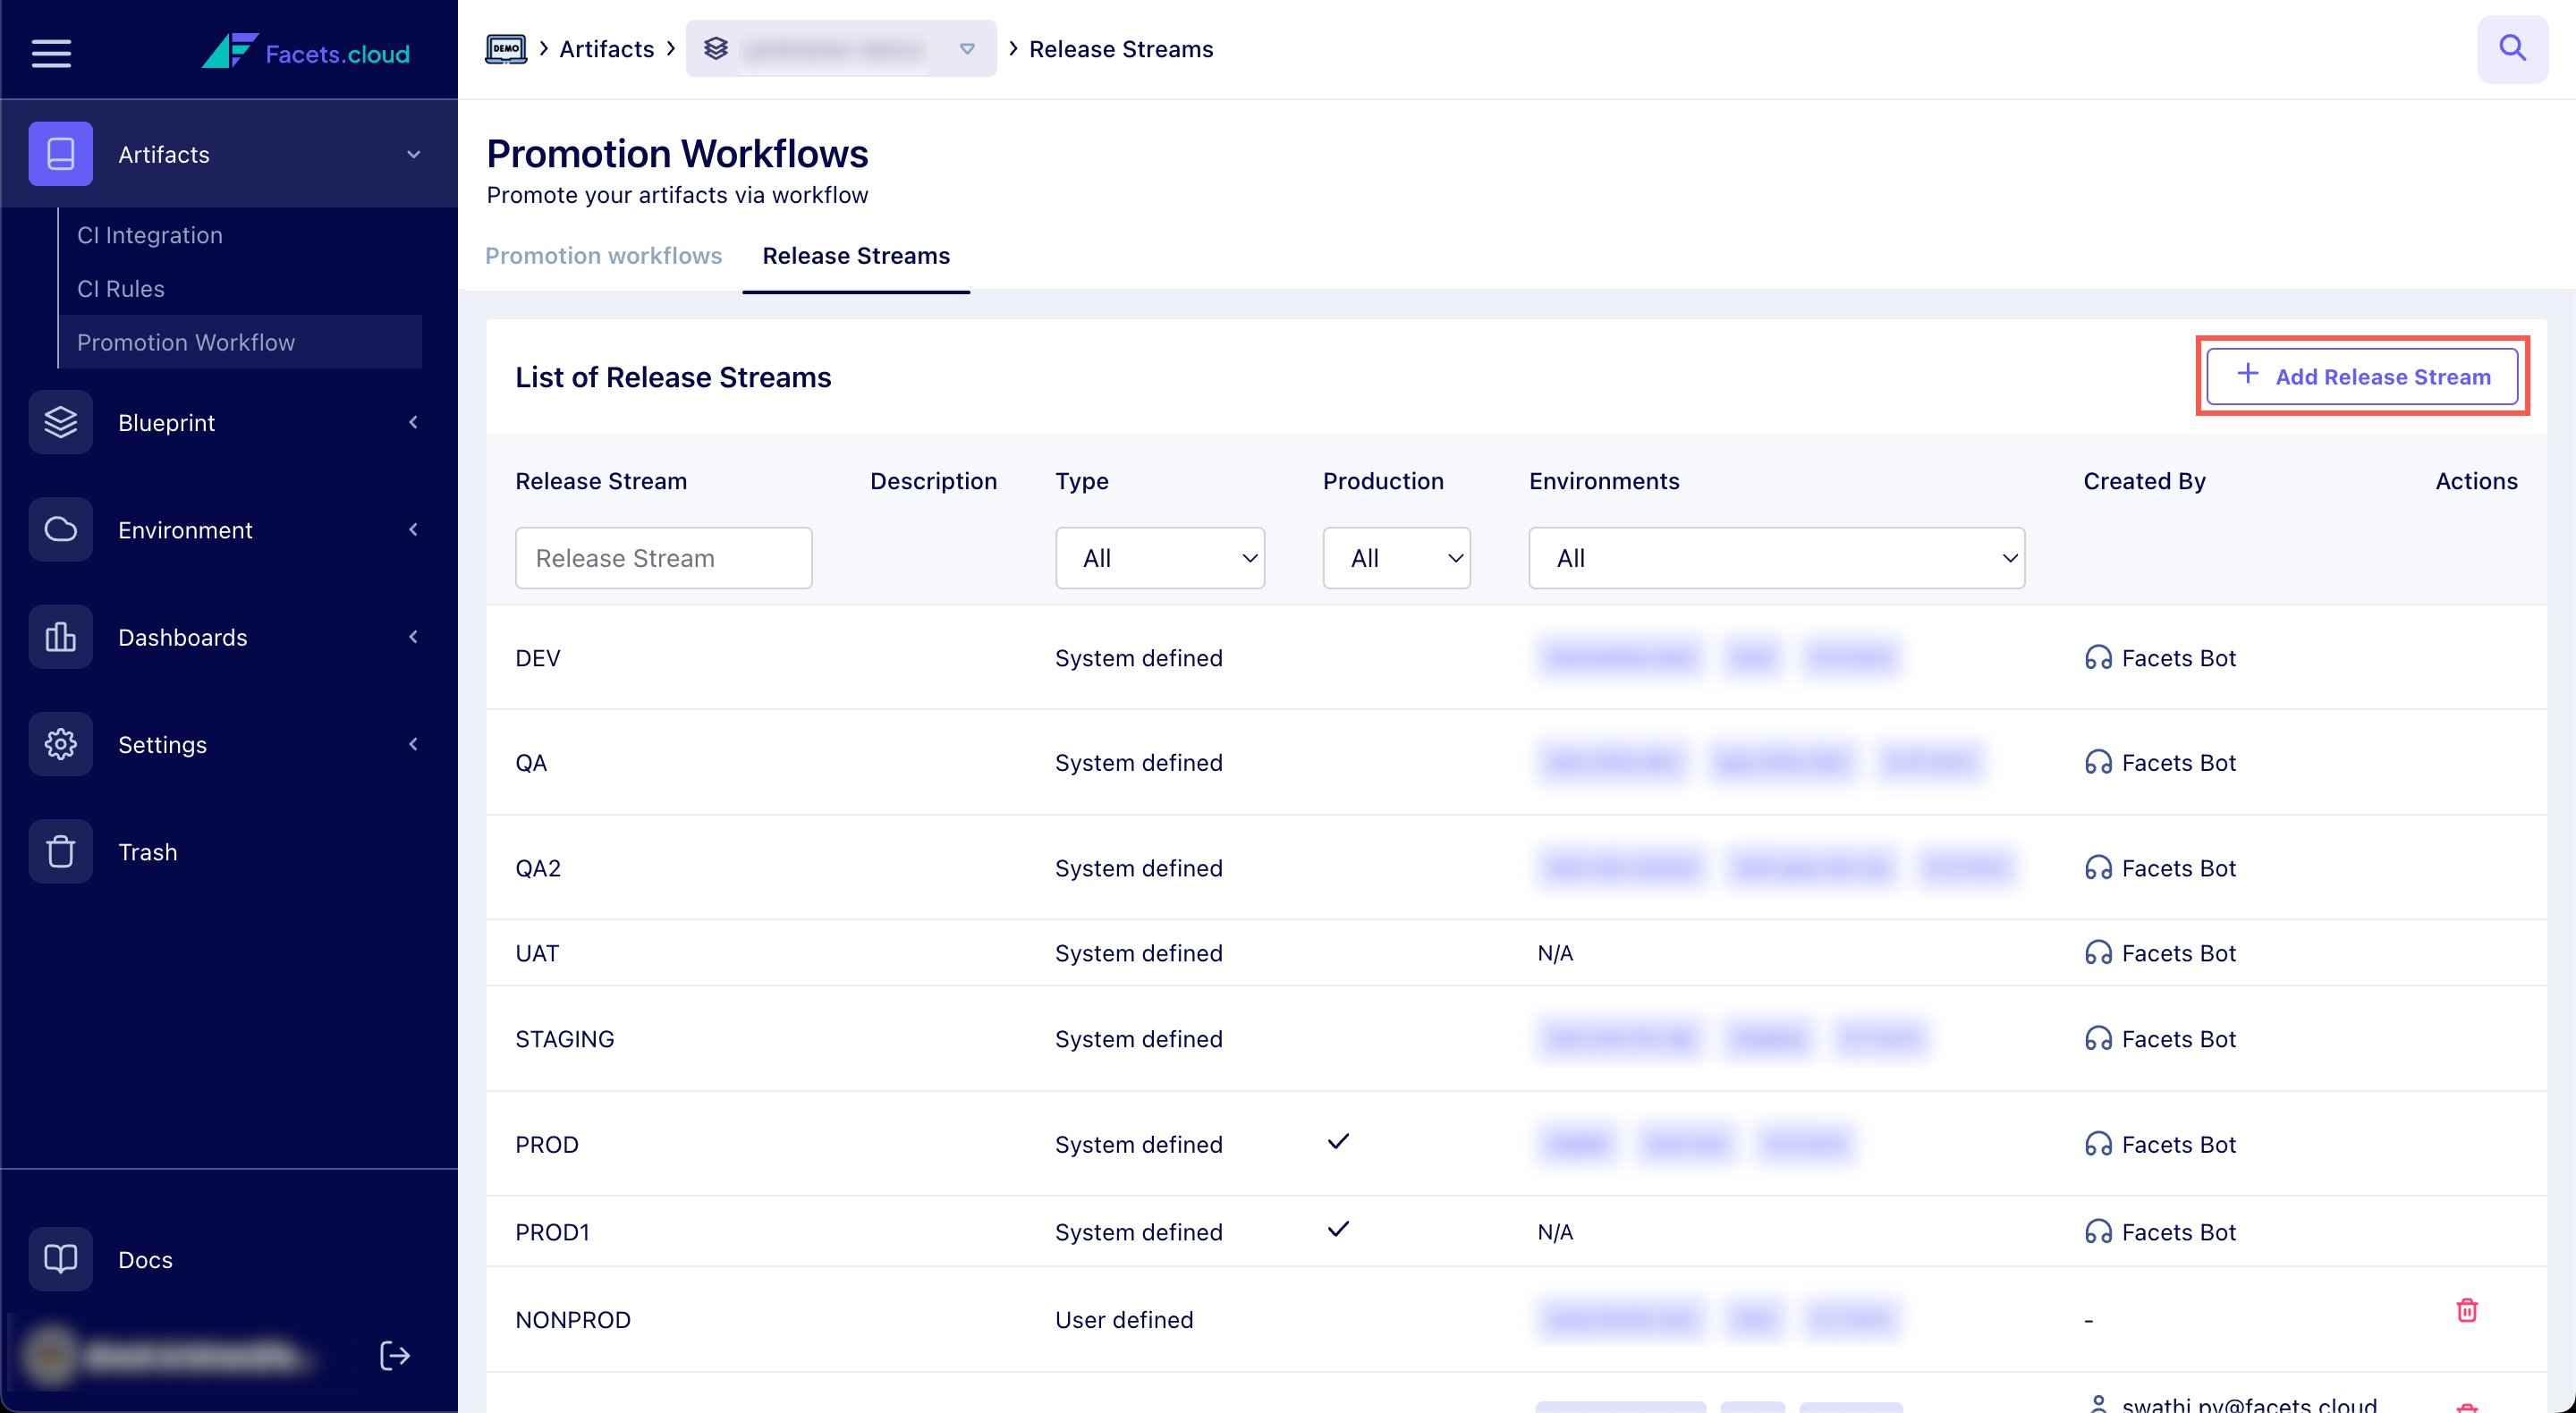Open the search magnifier icon
The height and width of the screenshot is (1413, 2576).
(2511, 48)
